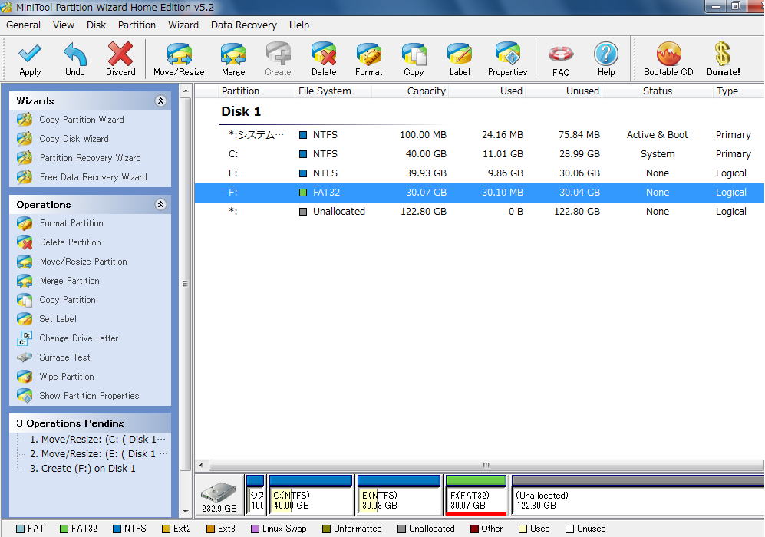Select pending operation 1 Move/Resize C:

[x=97, y=439]
